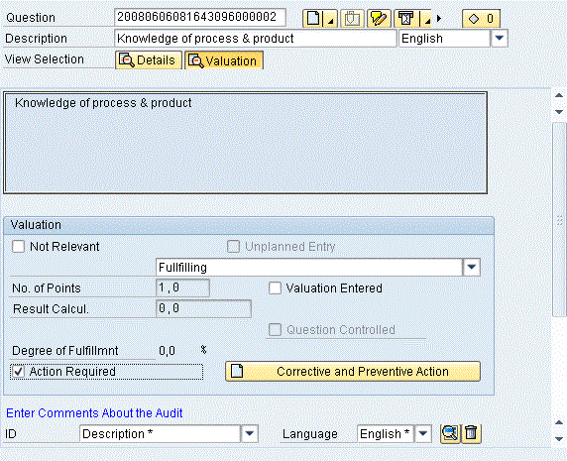Open the ID Description dropdown
Screen dimensions: 567x461
point(250,433)
